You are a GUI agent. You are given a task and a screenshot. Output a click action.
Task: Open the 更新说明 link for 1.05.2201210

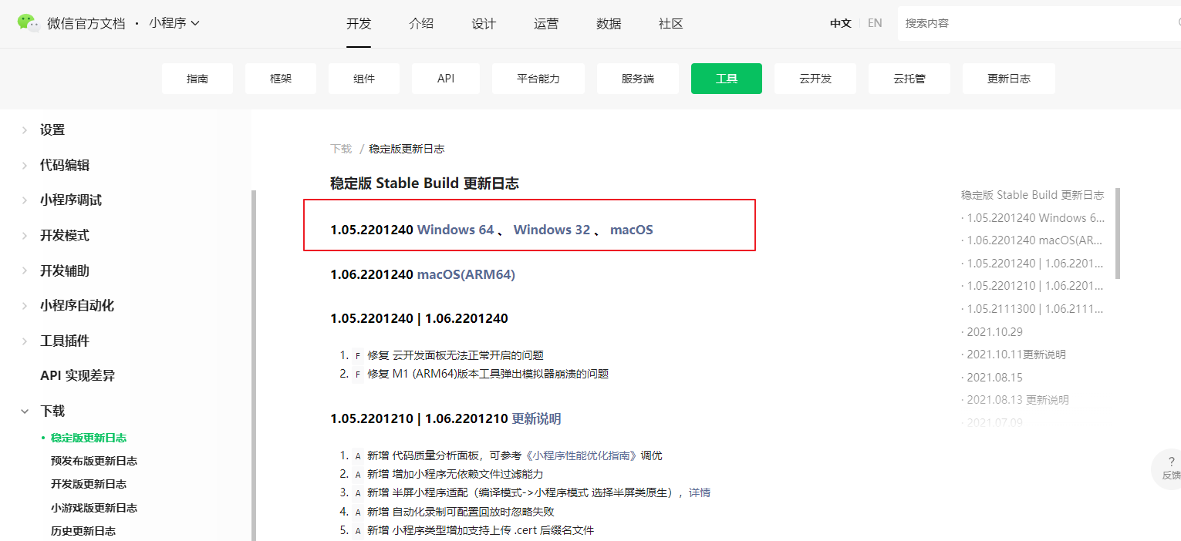click(536, 419)
